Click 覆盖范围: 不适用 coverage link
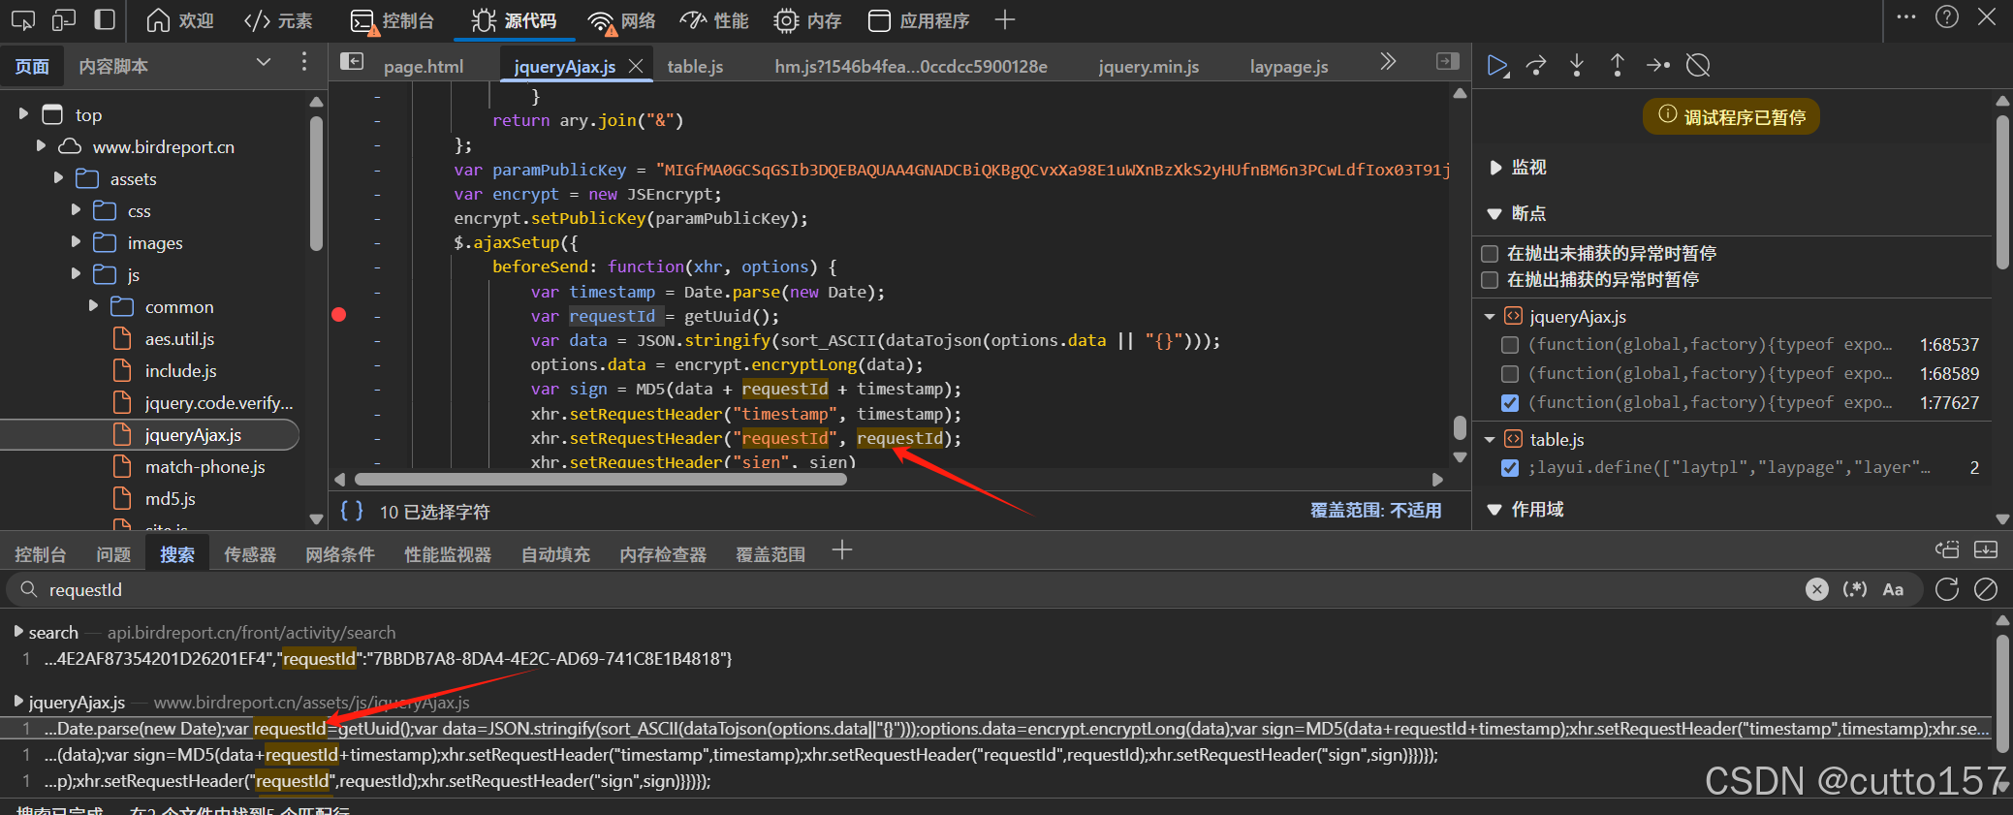This screenshot has width=2013, height=815. click(x=1375, y=511)
